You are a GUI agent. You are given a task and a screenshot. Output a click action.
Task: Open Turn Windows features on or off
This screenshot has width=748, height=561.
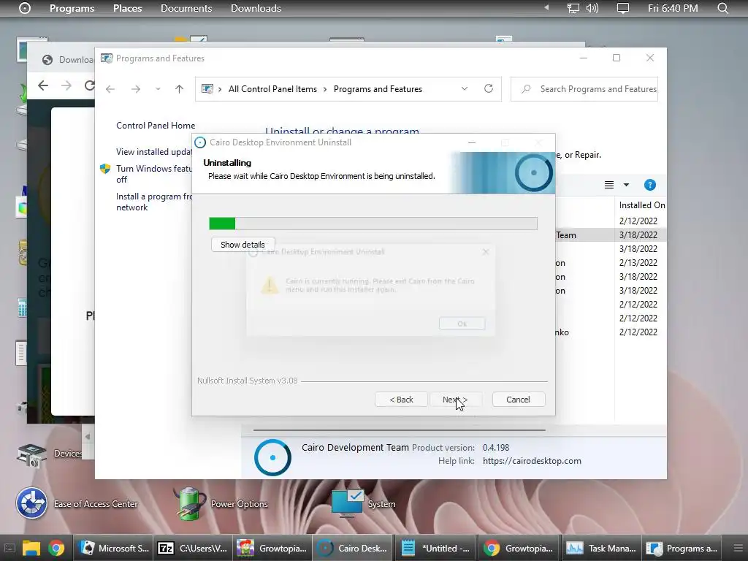point(153,174)
